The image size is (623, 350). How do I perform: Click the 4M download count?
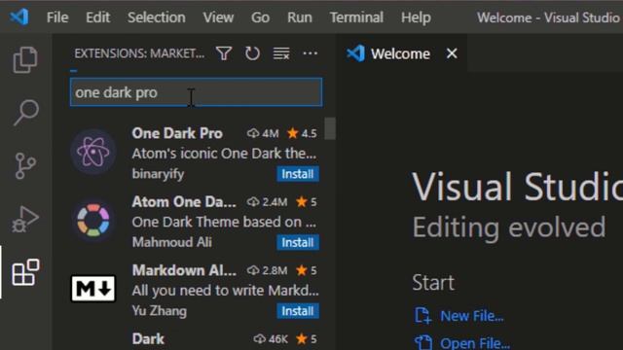[263, 133]
